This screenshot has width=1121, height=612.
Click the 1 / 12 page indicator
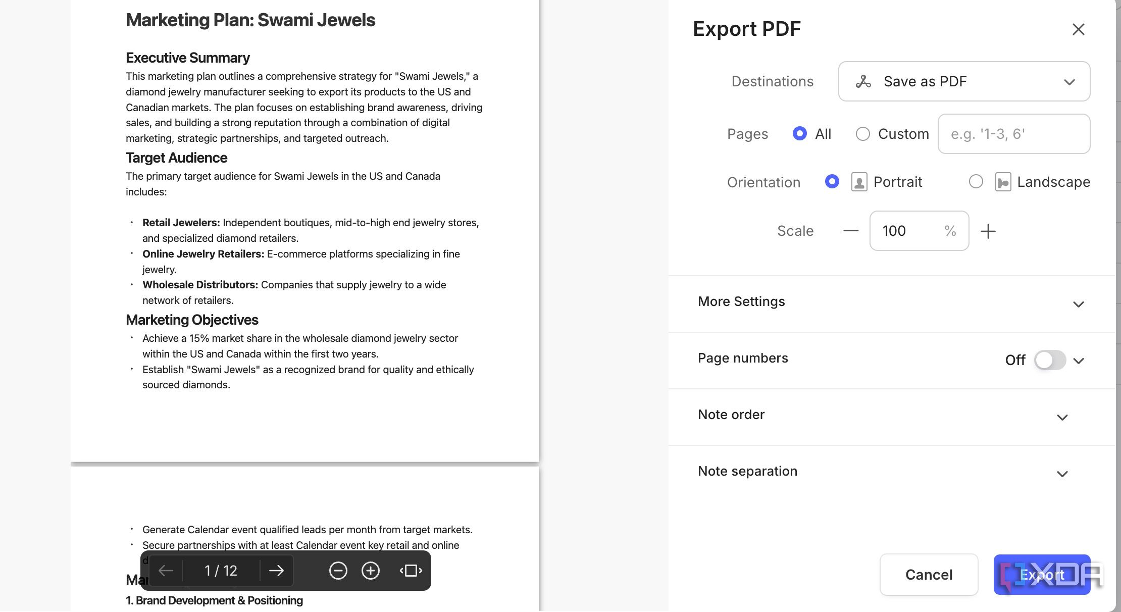pos(221,571)
